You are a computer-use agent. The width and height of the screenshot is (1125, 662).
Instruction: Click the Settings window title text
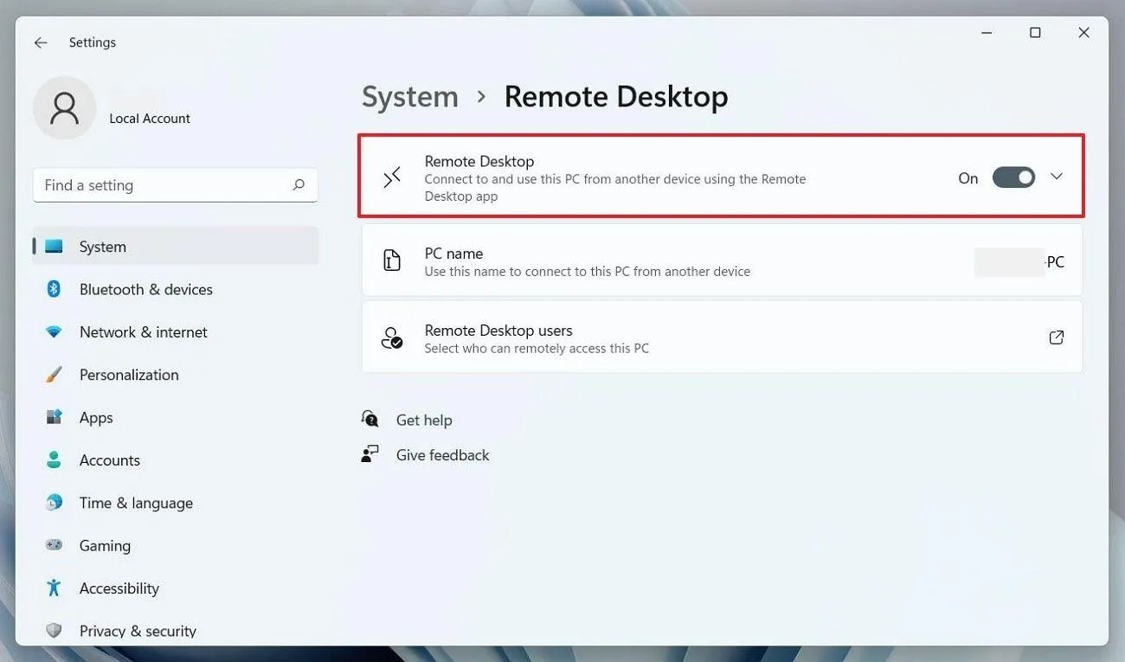click(93, 42)
